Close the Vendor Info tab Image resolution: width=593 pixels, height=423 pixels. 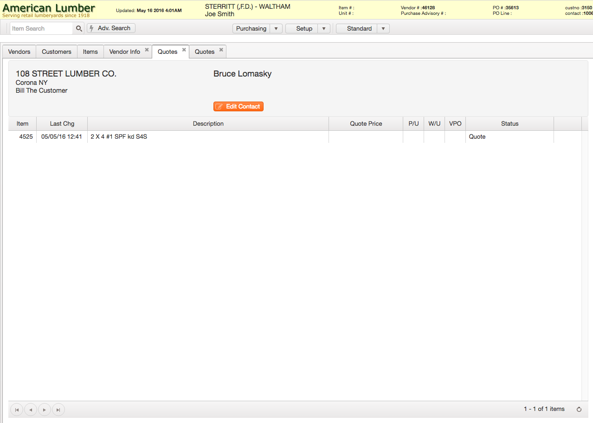(x=147, y=50)
